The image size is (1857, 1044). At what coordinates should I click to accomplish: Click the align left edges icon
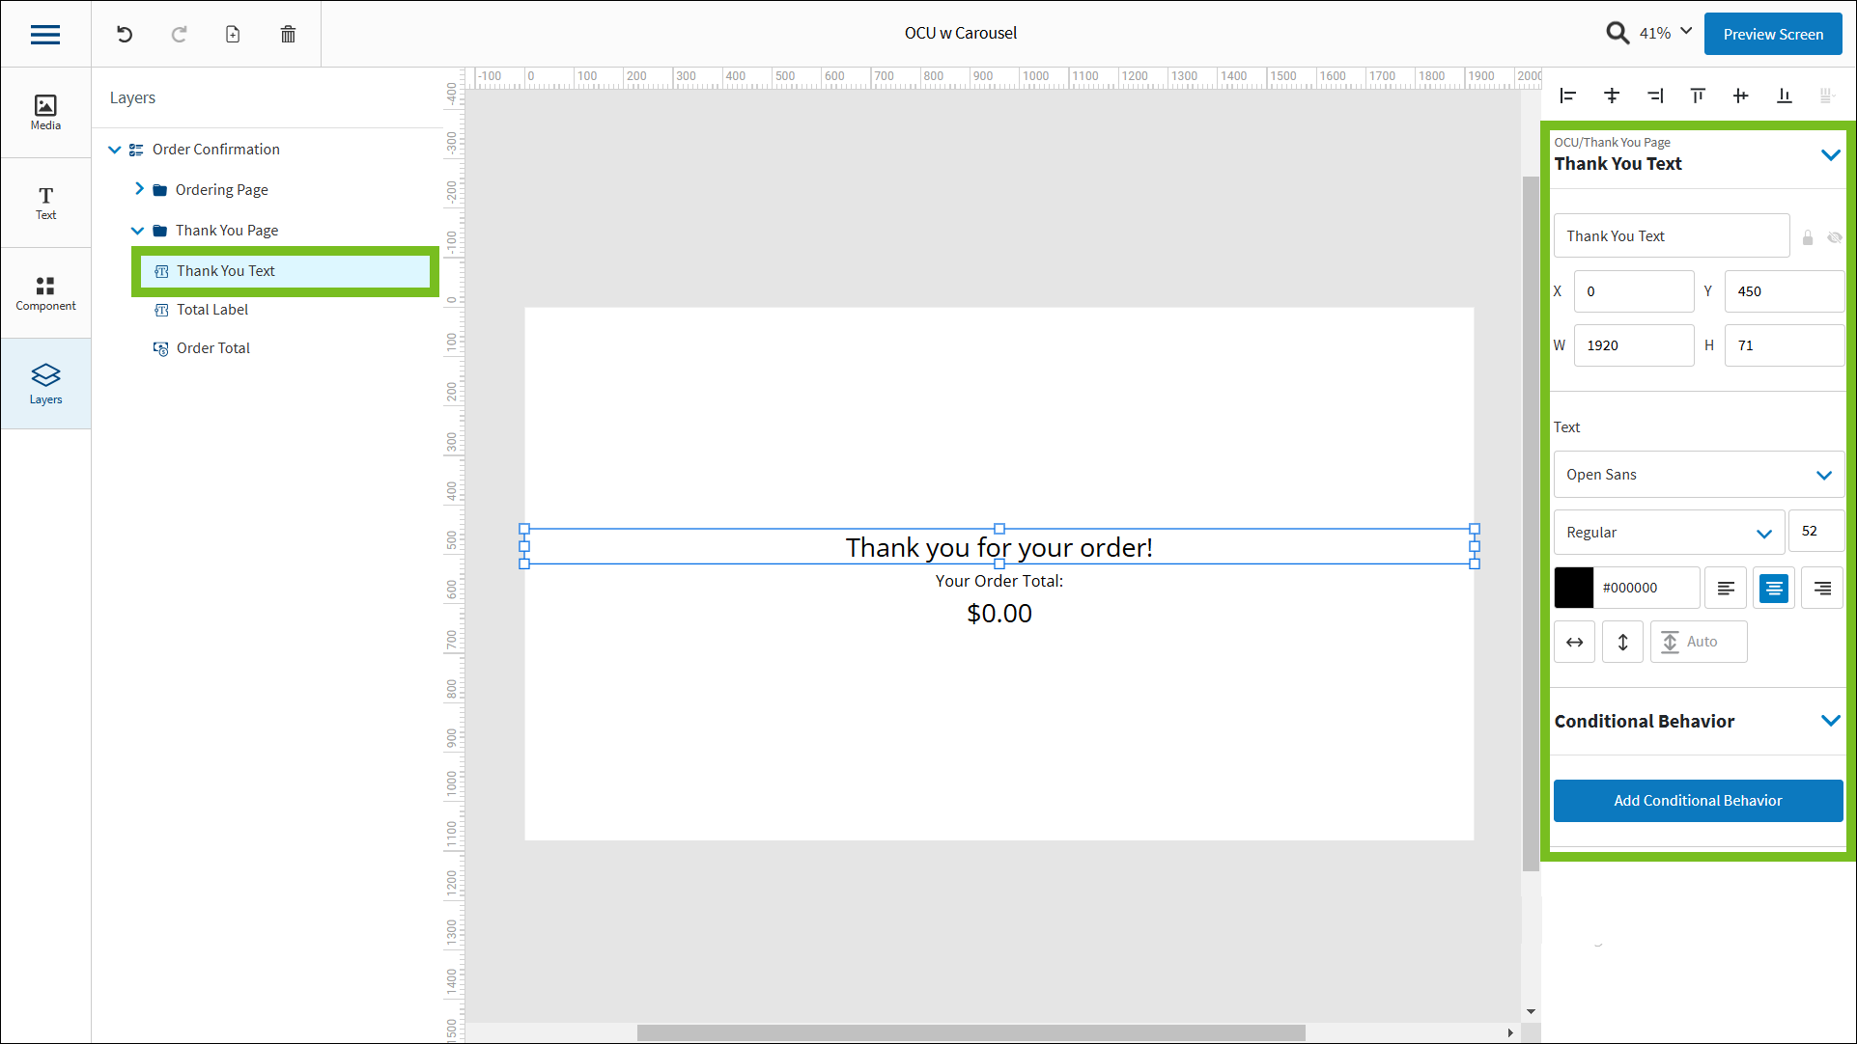click(x=1568, y=96)
